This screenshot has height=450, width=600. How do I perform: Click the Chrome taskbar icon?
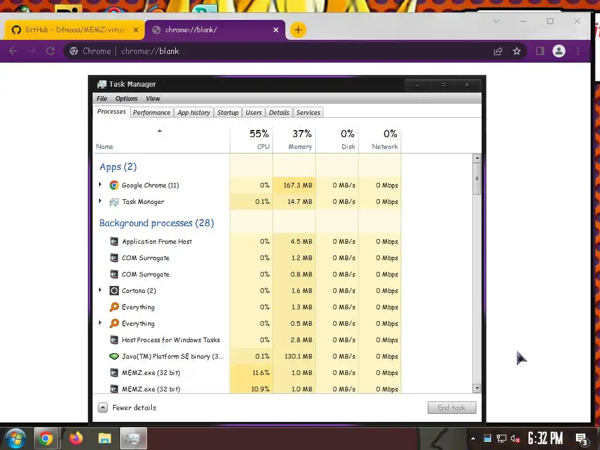point(46,438)
